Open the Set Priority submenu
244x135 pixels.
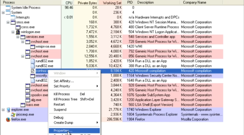click(74, 86)
